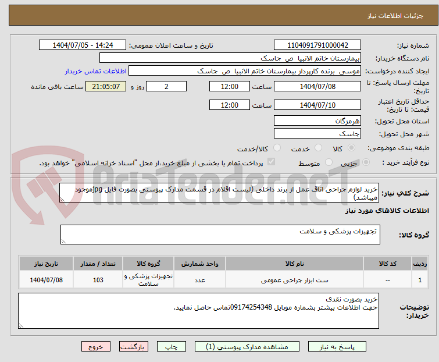This screenshot has height=362, width=439.
Task: Select the متوسط purchase type radio
Action: tap(329, 162)
